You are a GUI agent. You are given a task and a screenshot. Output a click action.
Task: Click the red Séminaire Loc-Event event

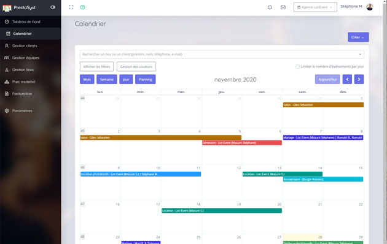(x=242, y=143)
